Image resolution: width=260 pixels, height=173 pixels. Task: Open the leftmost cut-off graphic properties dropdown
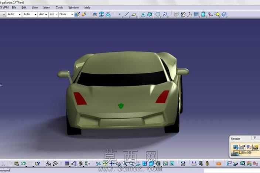pyautogui.click(x=3, y=14)
